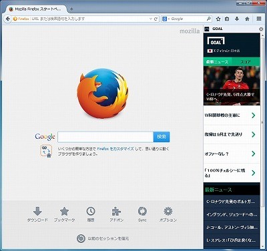Open Sync in the bottom launcher
The width and height of the screenshot is (267, 251).
click(142, 214)
